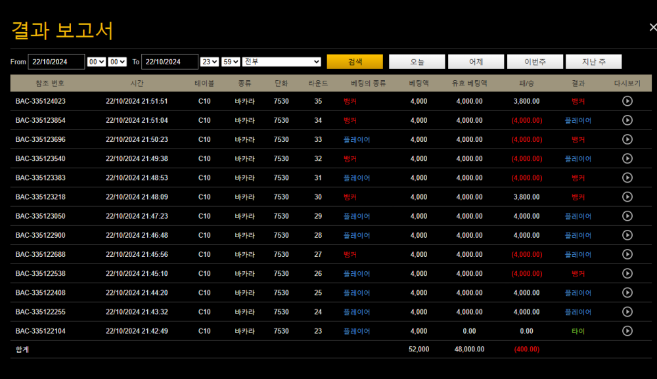Click replay icon for round 26
Viewport: 657px width, 379px height.
click(627, 273)
